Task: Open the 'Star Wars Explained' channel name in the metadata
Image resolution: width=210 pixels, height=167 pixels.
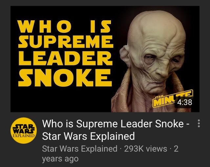Action: (80, 149)
